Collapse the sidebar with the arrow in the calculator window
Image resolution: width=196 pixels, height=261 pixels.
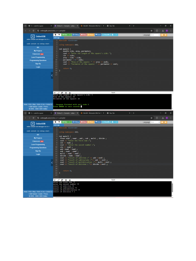(52, 163)
